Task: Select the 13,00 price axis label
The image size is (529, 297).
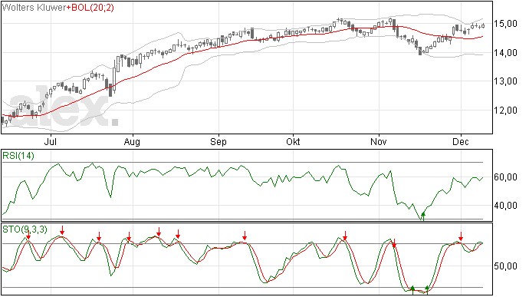Action: point(505,81)
